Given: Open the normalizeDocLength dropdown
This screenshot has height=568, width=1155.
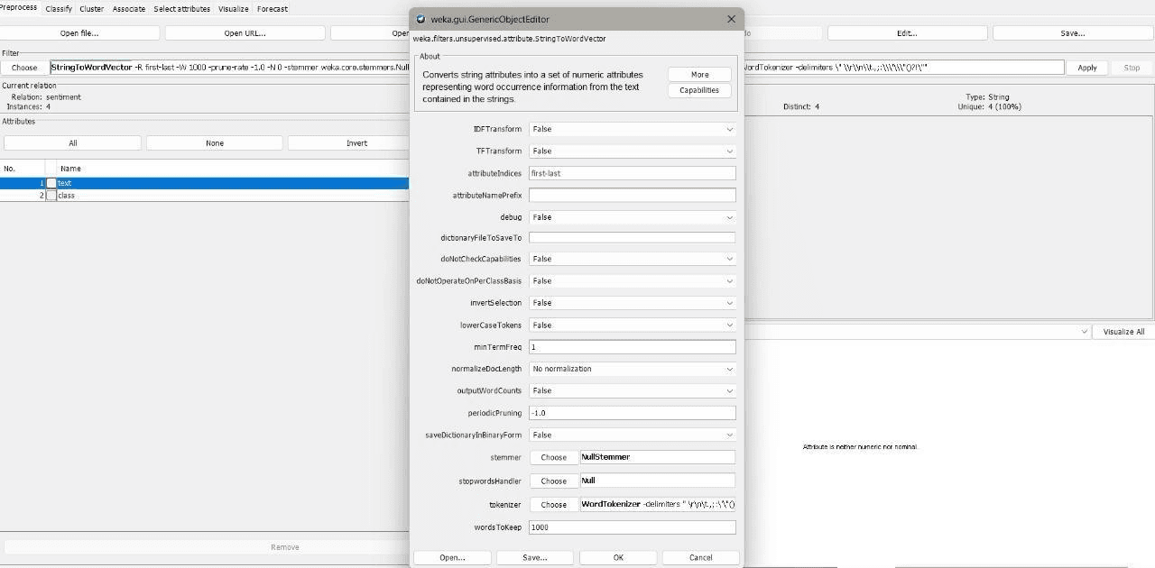Looking at the screenshot, I should tap(633, 369).
